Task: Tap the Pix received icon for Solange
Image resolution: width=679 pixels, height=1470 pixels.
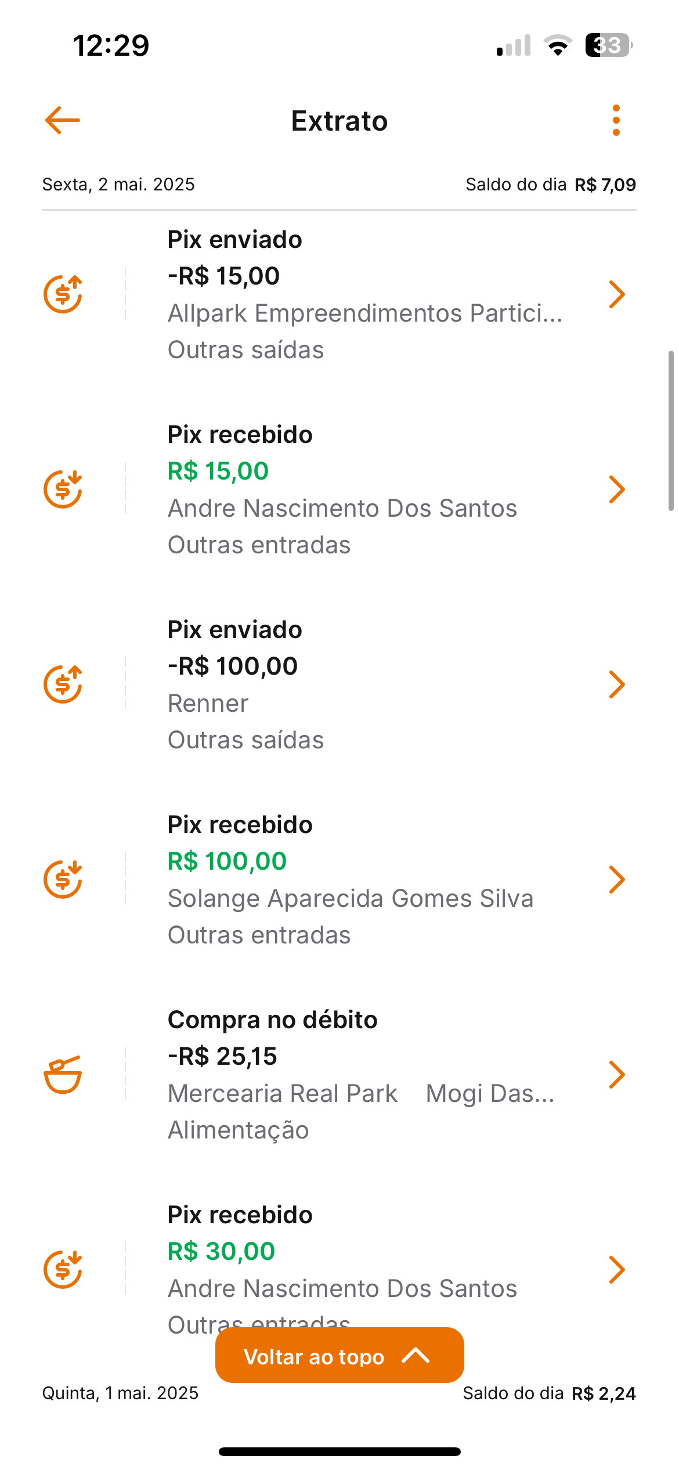Action: pyautogui.click(x=63, y=880)
